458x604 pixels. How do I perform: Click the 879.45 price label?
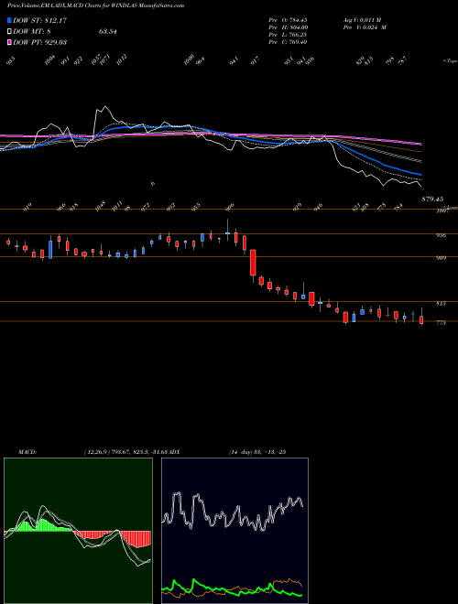(x=432, y=200)
